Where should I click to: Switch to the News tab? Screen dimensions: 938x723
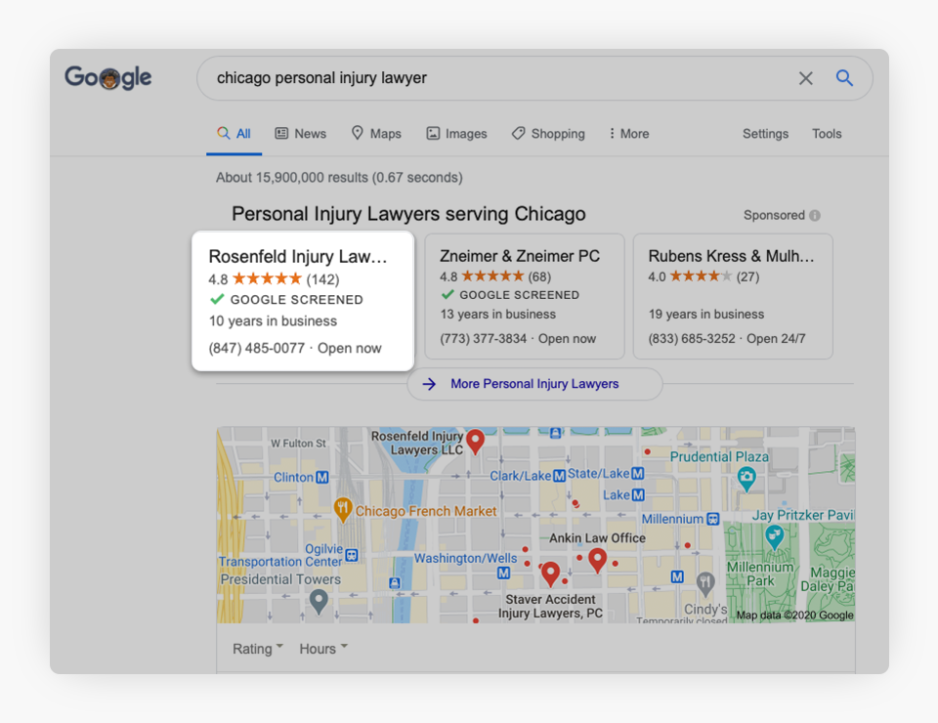point(301,134)
